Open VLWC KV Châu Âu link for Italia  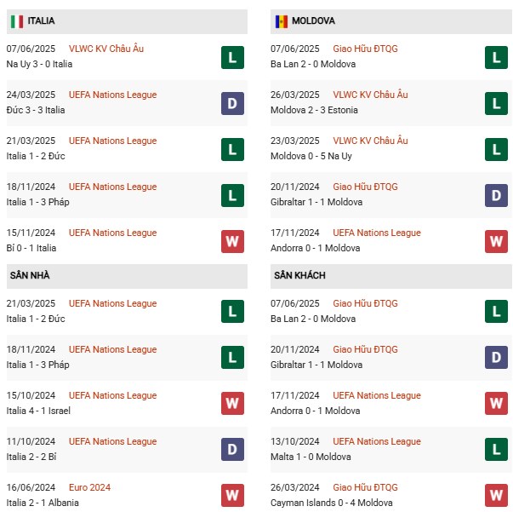pyautogui.click(x=106, y=49)
